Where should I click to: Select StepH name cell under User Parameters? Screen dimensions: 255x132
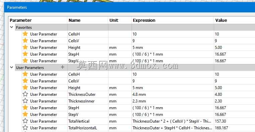pos(88,108)
